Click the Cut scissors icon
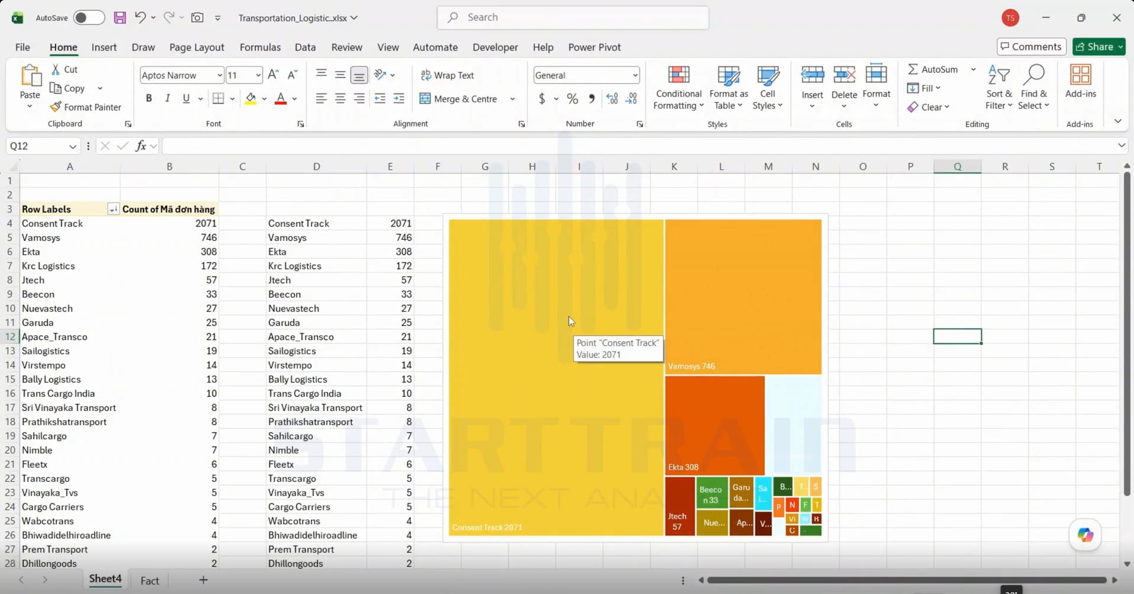Image resolution: width=1134 pixels, height=594 pixels. [x=56, y=69]
